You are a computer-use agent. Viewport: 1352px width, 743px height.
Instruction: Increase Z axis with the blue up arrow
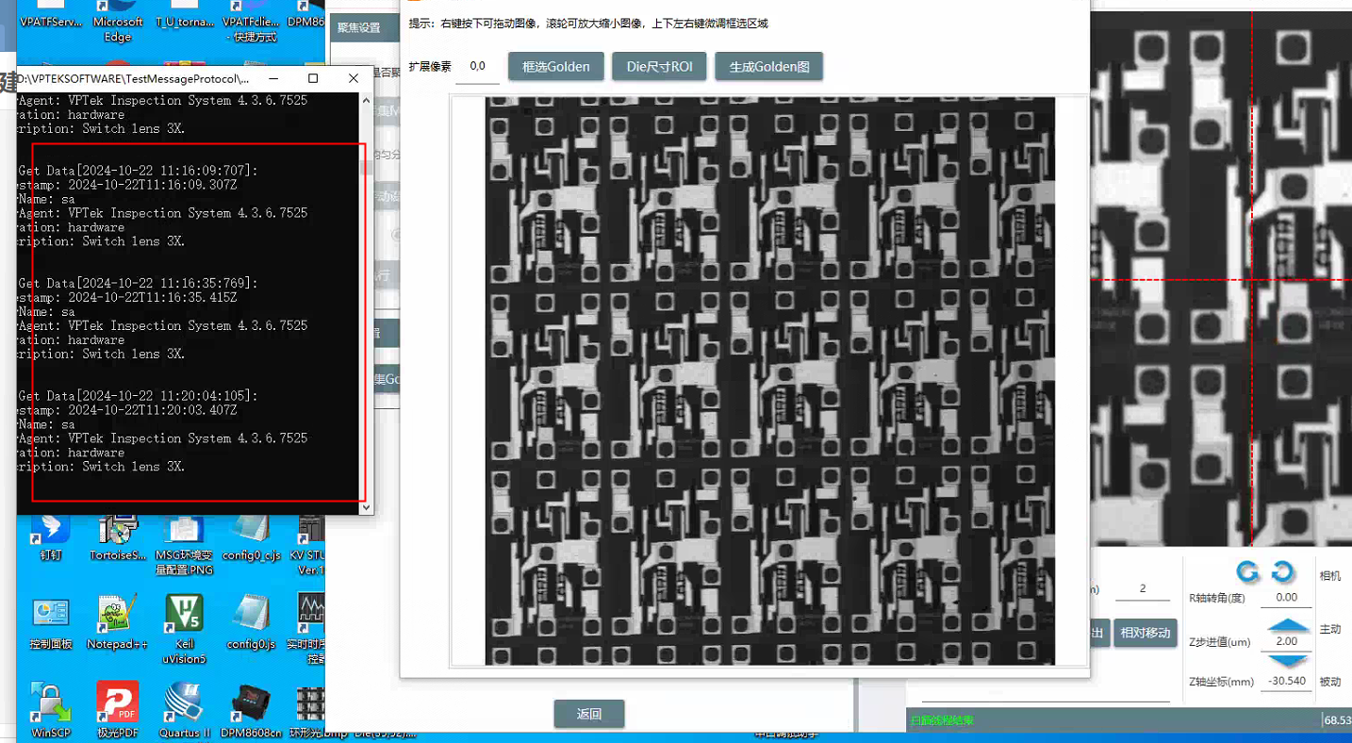(1288, 626)
